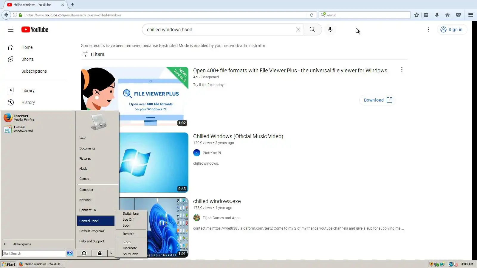Click the Start Search text box
477x268 pixels.
(34, 253)
